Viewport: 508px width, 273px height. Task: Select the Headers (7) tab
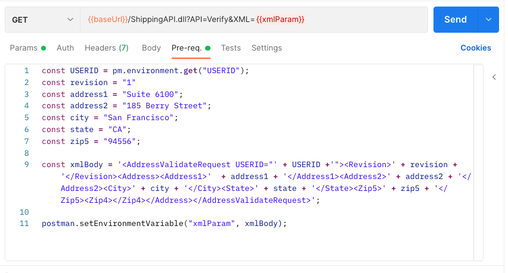pos(106,48)
